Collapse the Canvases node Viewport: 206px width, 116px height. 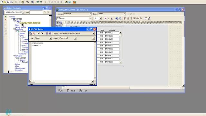click(14, 56)
